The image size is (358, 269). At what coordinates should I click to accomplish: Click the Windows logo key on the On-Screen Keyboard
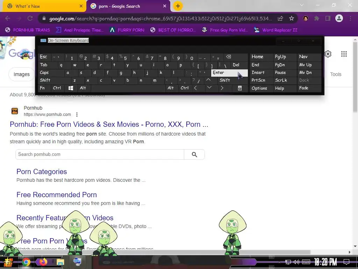click(71, 88)
